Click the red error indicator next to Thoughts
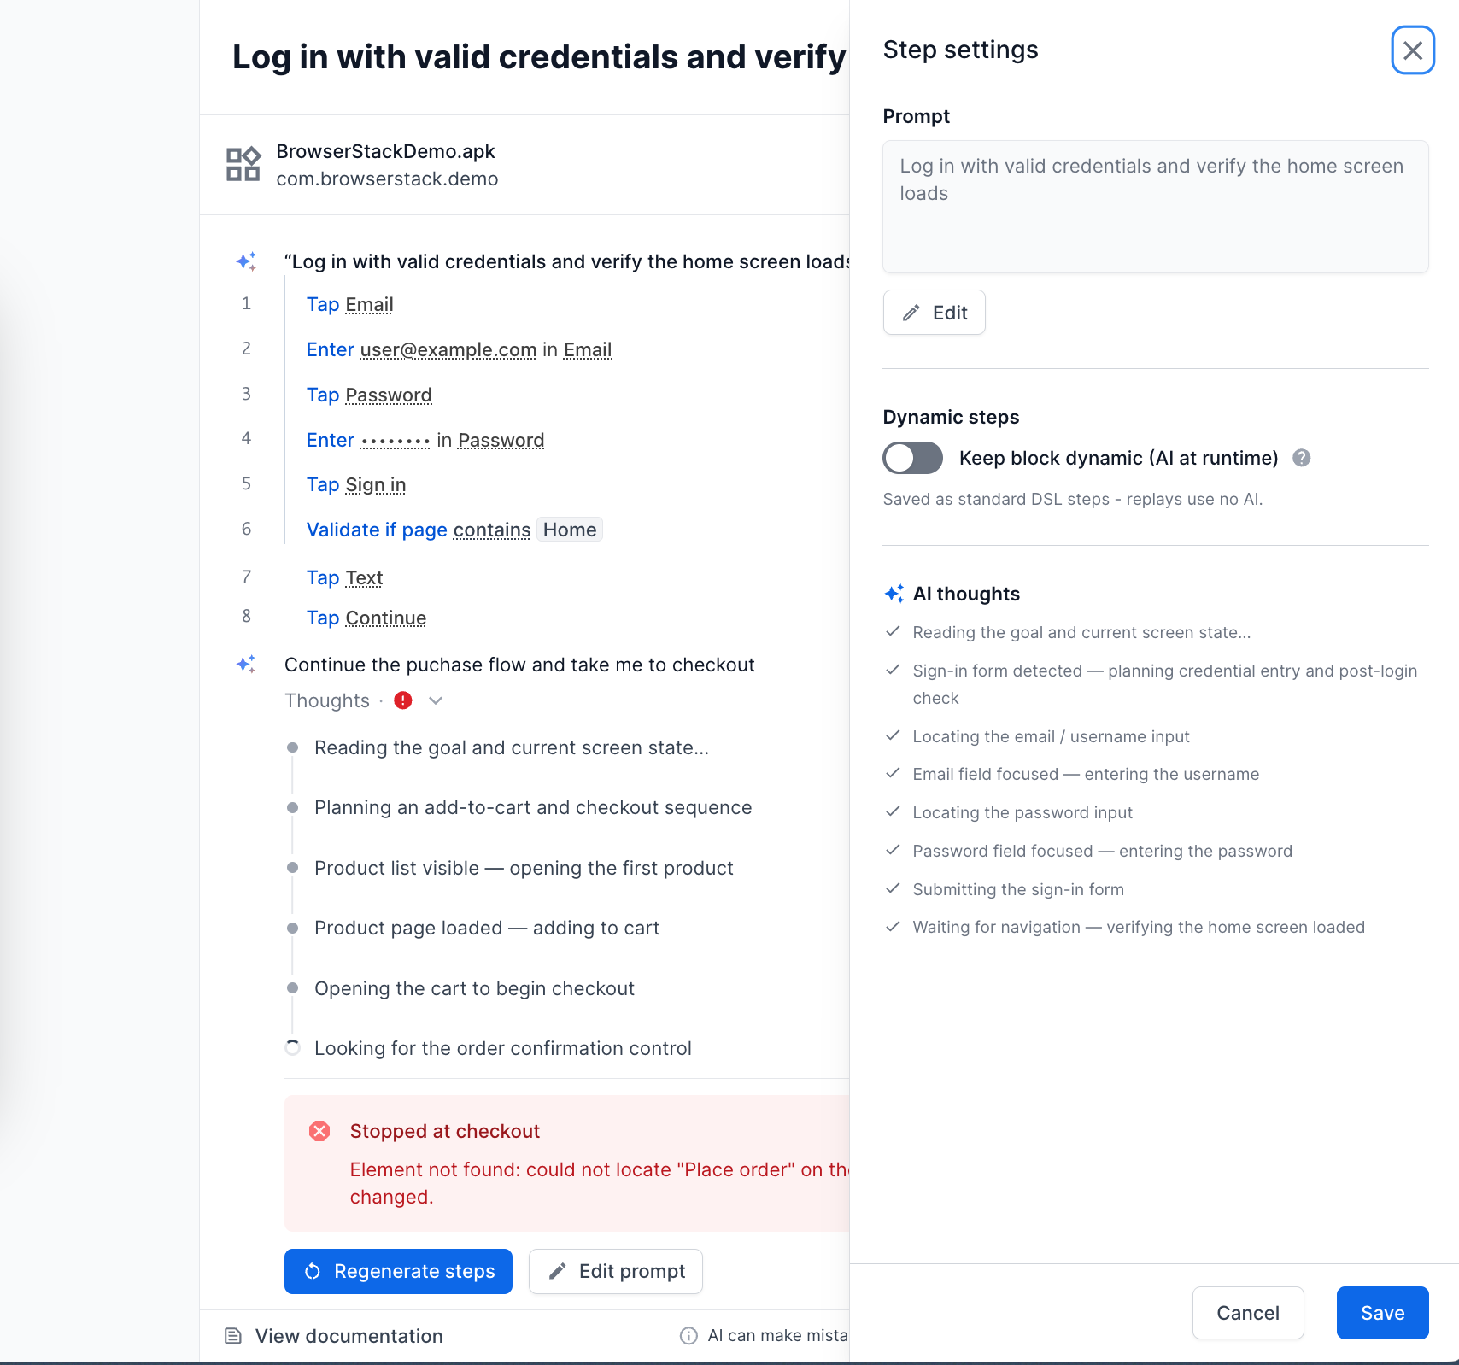1459x1365 pixels. [403, 700]
